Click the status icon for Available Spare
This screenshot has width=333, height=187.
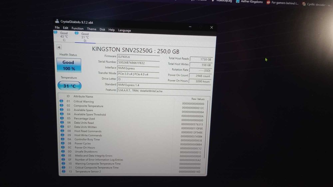(62, 110)
